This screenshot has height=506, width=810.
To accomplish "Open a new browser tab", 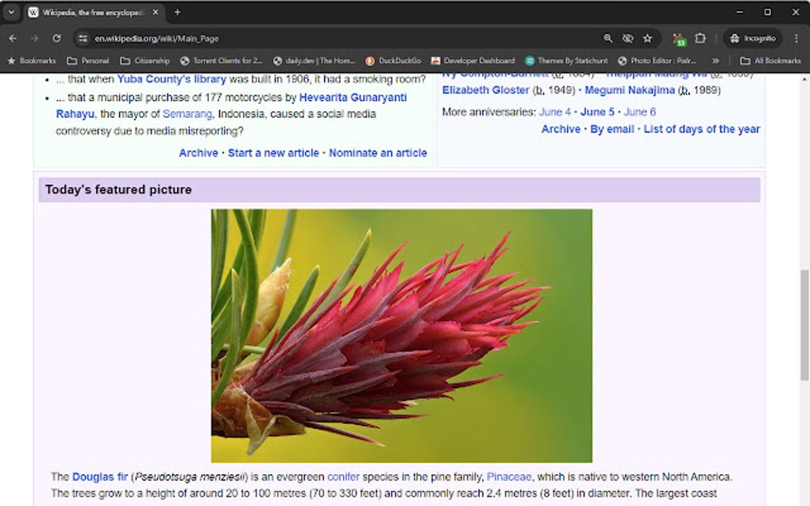I will point(176,12).
